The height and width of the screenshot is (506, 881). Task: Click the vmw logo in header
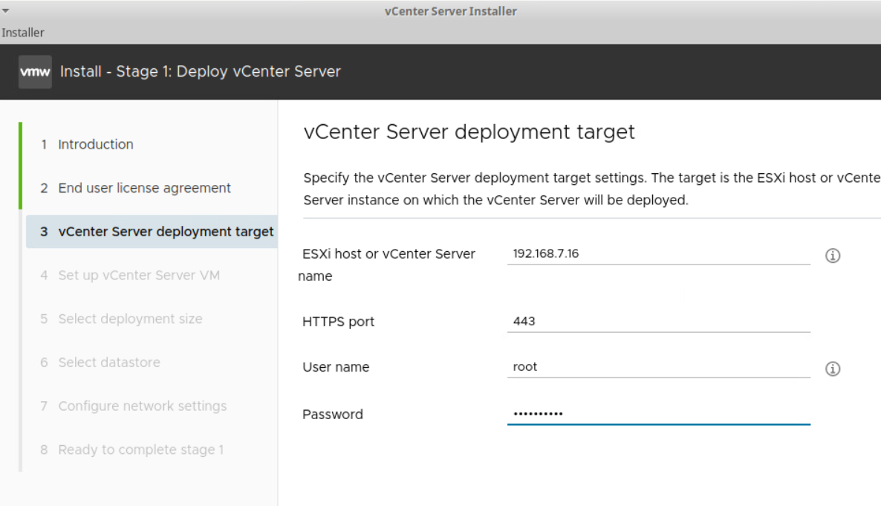(x=34, y=72)
